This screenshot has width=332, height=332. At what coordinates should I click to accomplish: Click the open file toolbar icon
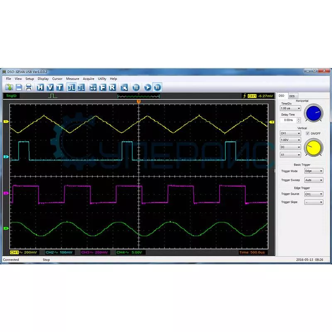coord(9,87)
